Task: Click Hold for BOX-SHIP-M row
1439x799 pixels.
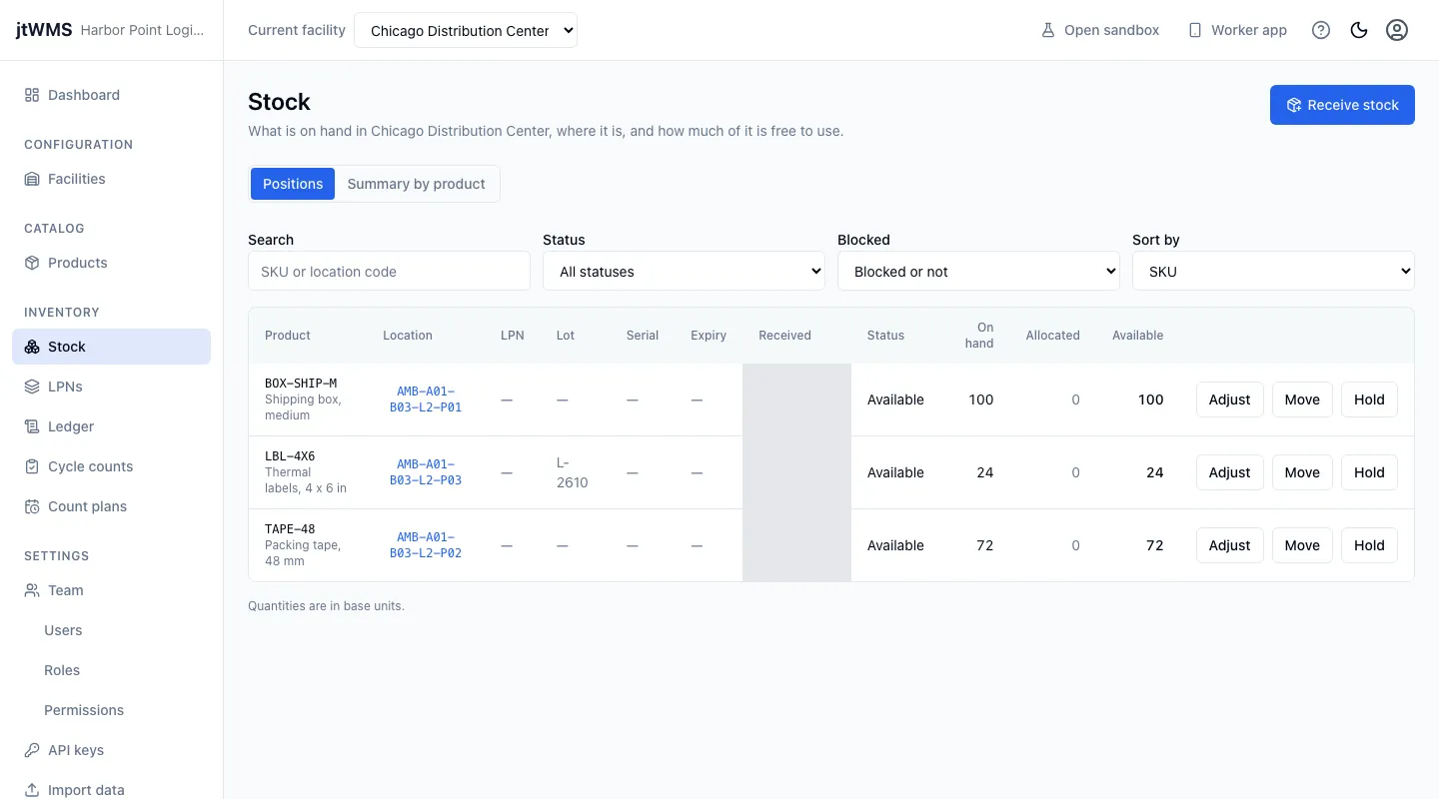Action: tap(1369, 399)
